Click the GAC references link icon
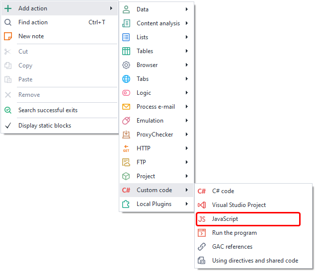This screenshot has height=272, width=316. 202,247
